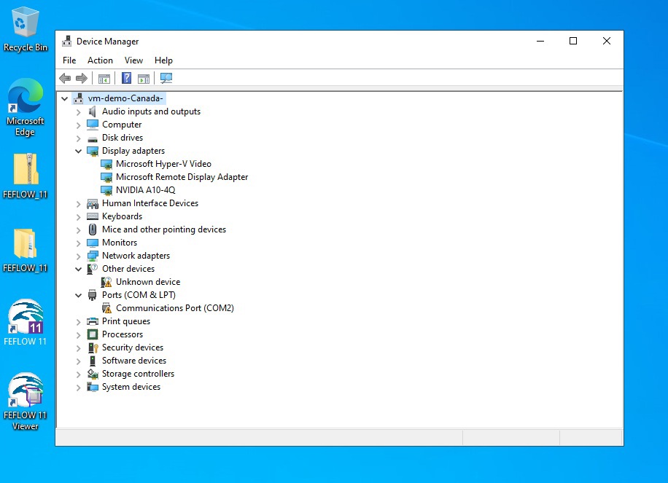Collapse the Ports (COM & LPT) chevron
668x483 pixels.
[x=78, y=295]
